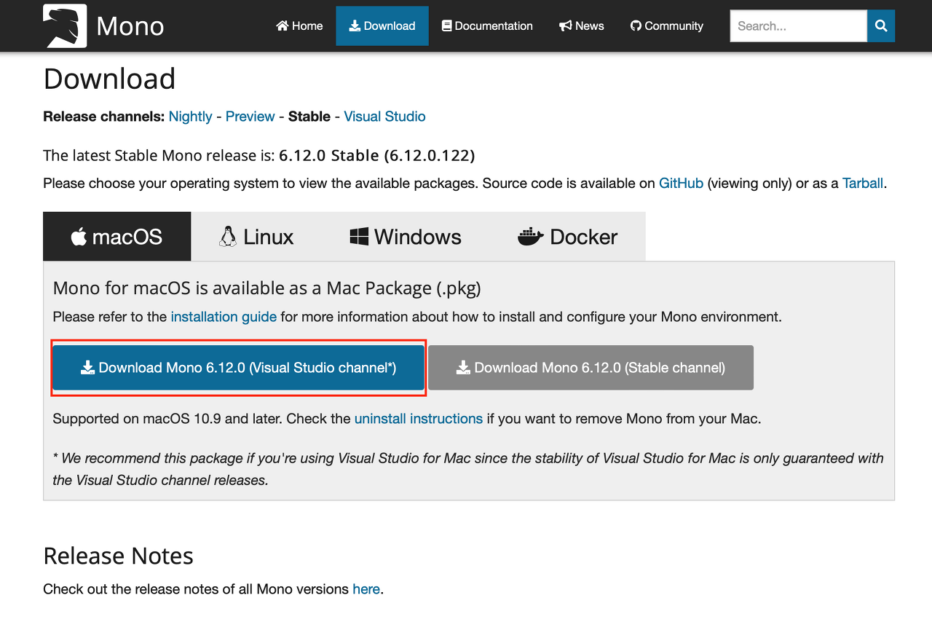Click the magnifying glass search button

pyautogui.click(x=881, y=26)
